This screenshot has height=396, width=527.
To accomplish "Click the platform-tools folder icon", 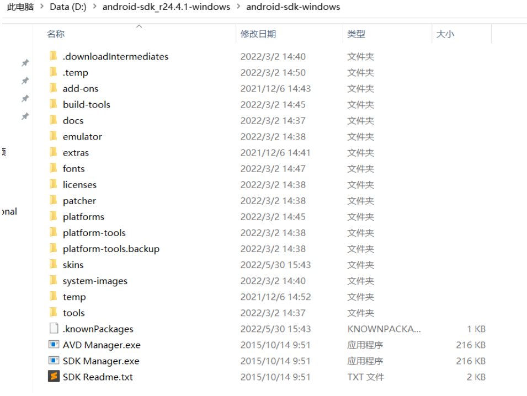I will point(54,232).
